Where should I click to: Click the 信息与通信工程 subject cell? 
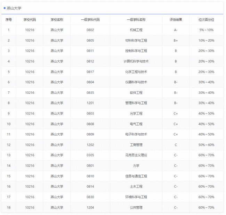pos(136,176)
